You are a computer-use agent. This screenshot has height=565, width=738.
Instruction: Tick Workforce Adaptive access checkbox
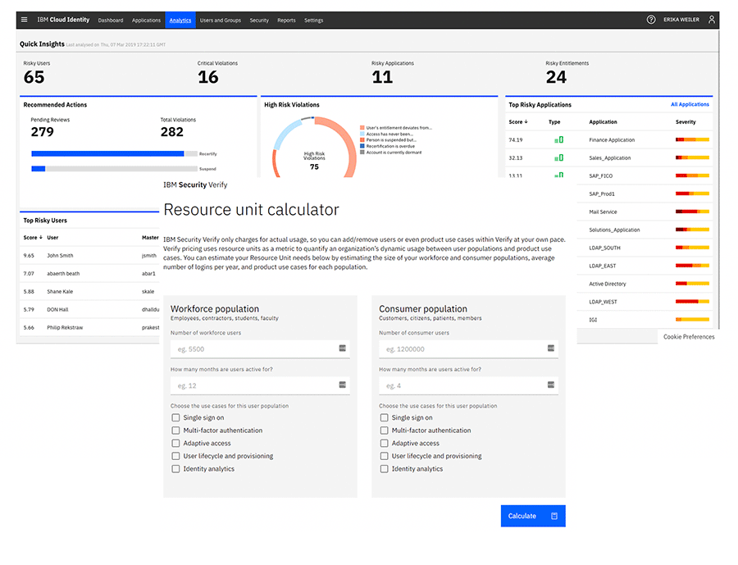tap(175, 443)
